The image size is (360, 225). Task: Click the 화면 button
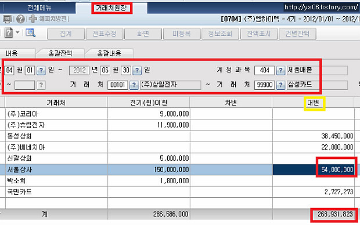[143, 34]
